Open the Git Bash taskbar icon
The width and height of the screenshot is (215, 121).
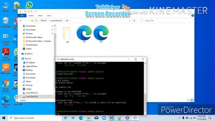pyautogui.click(x=135, y=118)
